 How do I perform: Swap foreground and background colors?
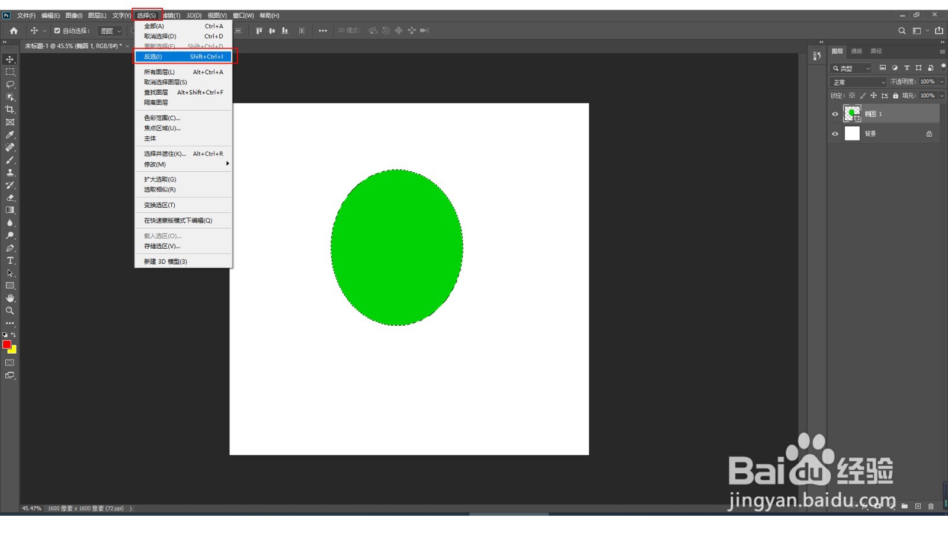tap(14, 335)
